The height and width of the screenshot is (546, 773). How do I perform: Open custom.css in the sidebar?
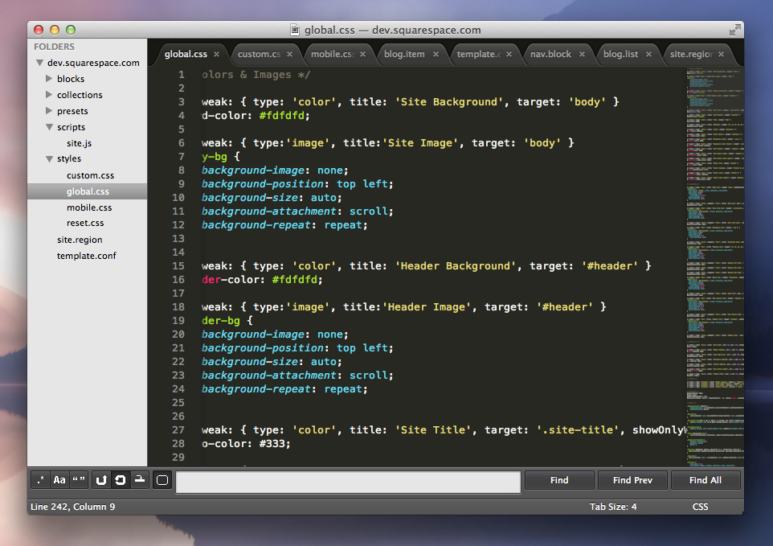click(90, 175)
